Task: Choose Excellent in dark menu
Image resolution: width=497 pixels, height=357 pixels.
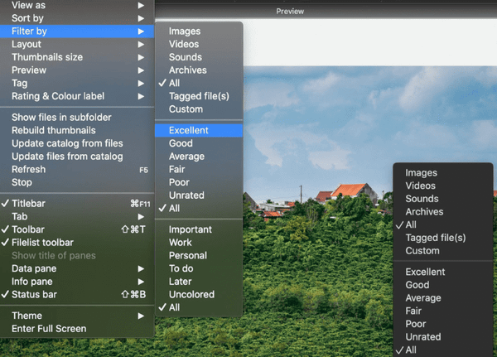Action: pyautogui.click(x=443, y=272)
